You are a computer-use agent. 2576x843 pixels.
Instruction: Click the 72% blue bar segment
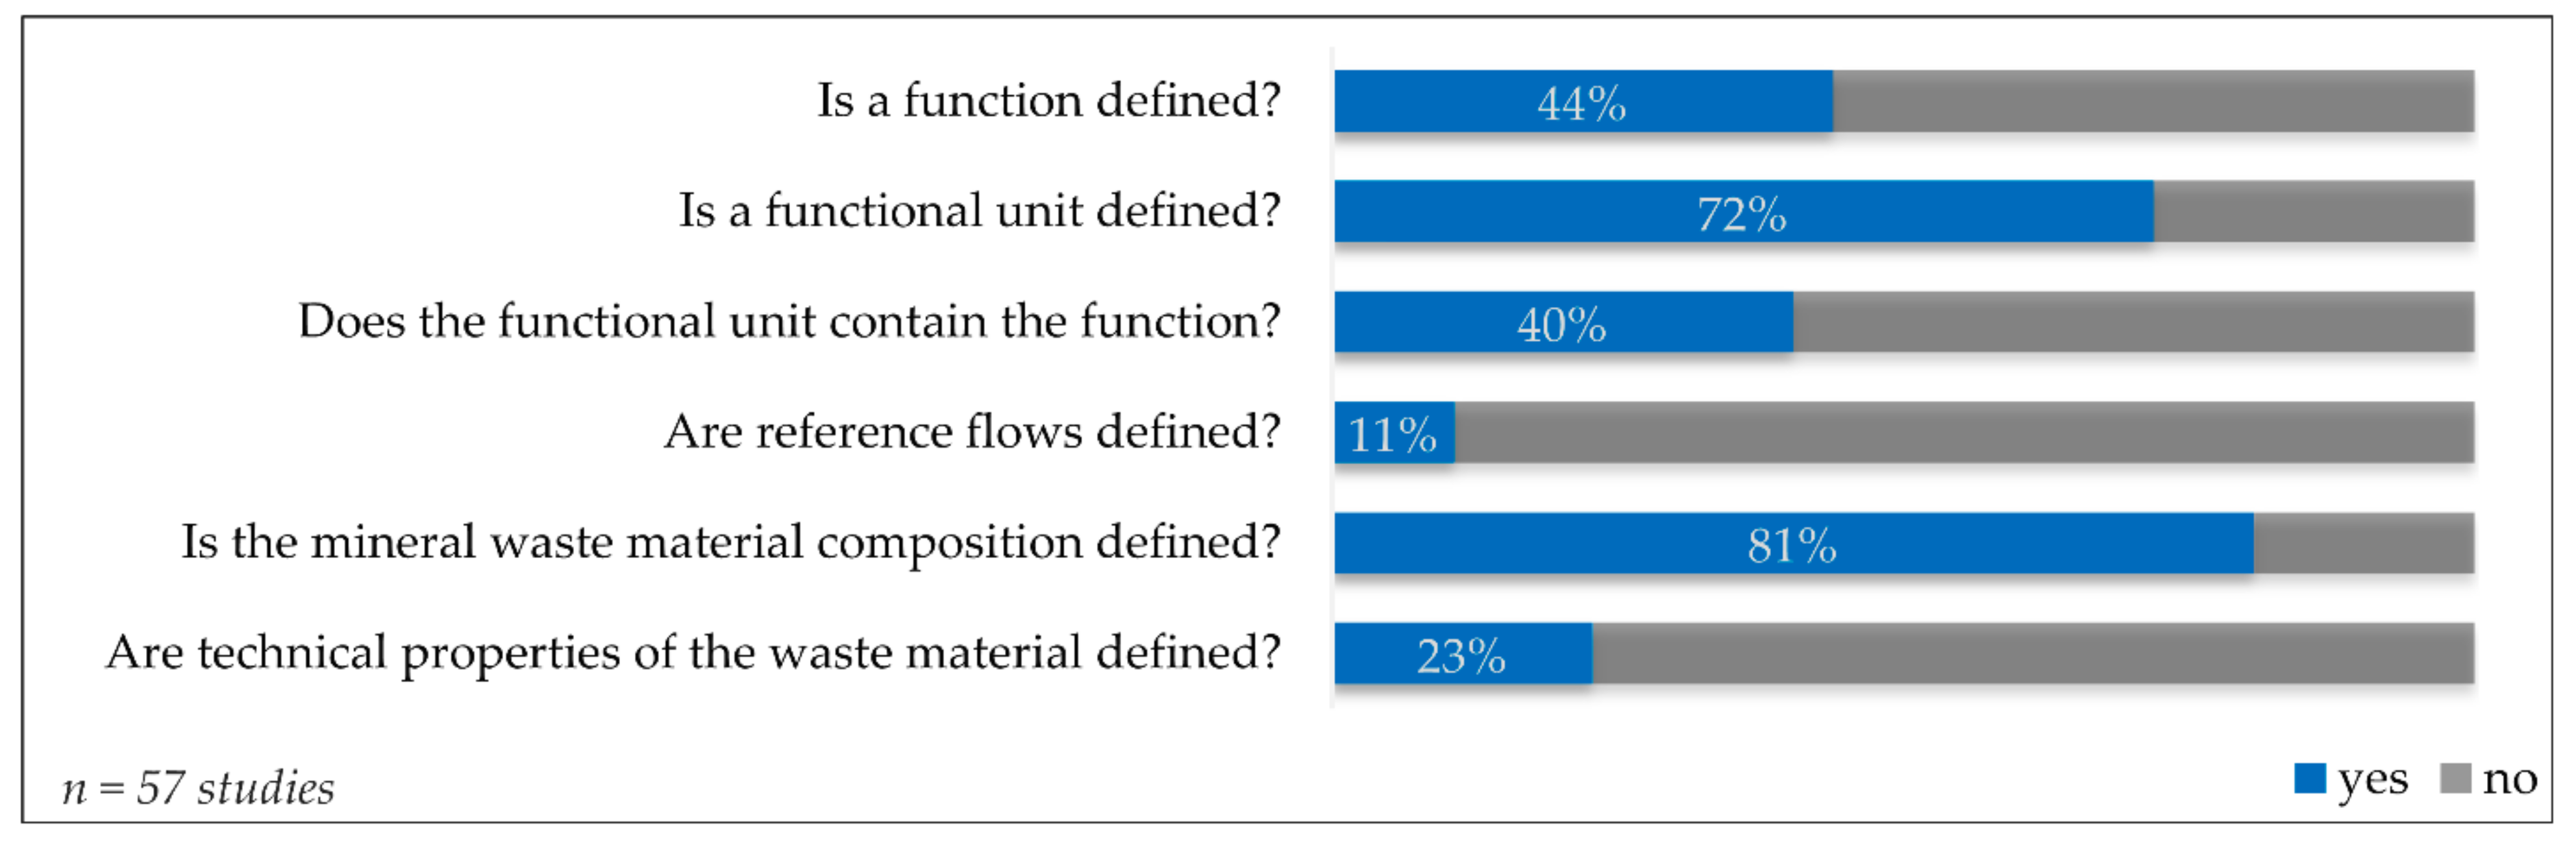point(1743,212)
